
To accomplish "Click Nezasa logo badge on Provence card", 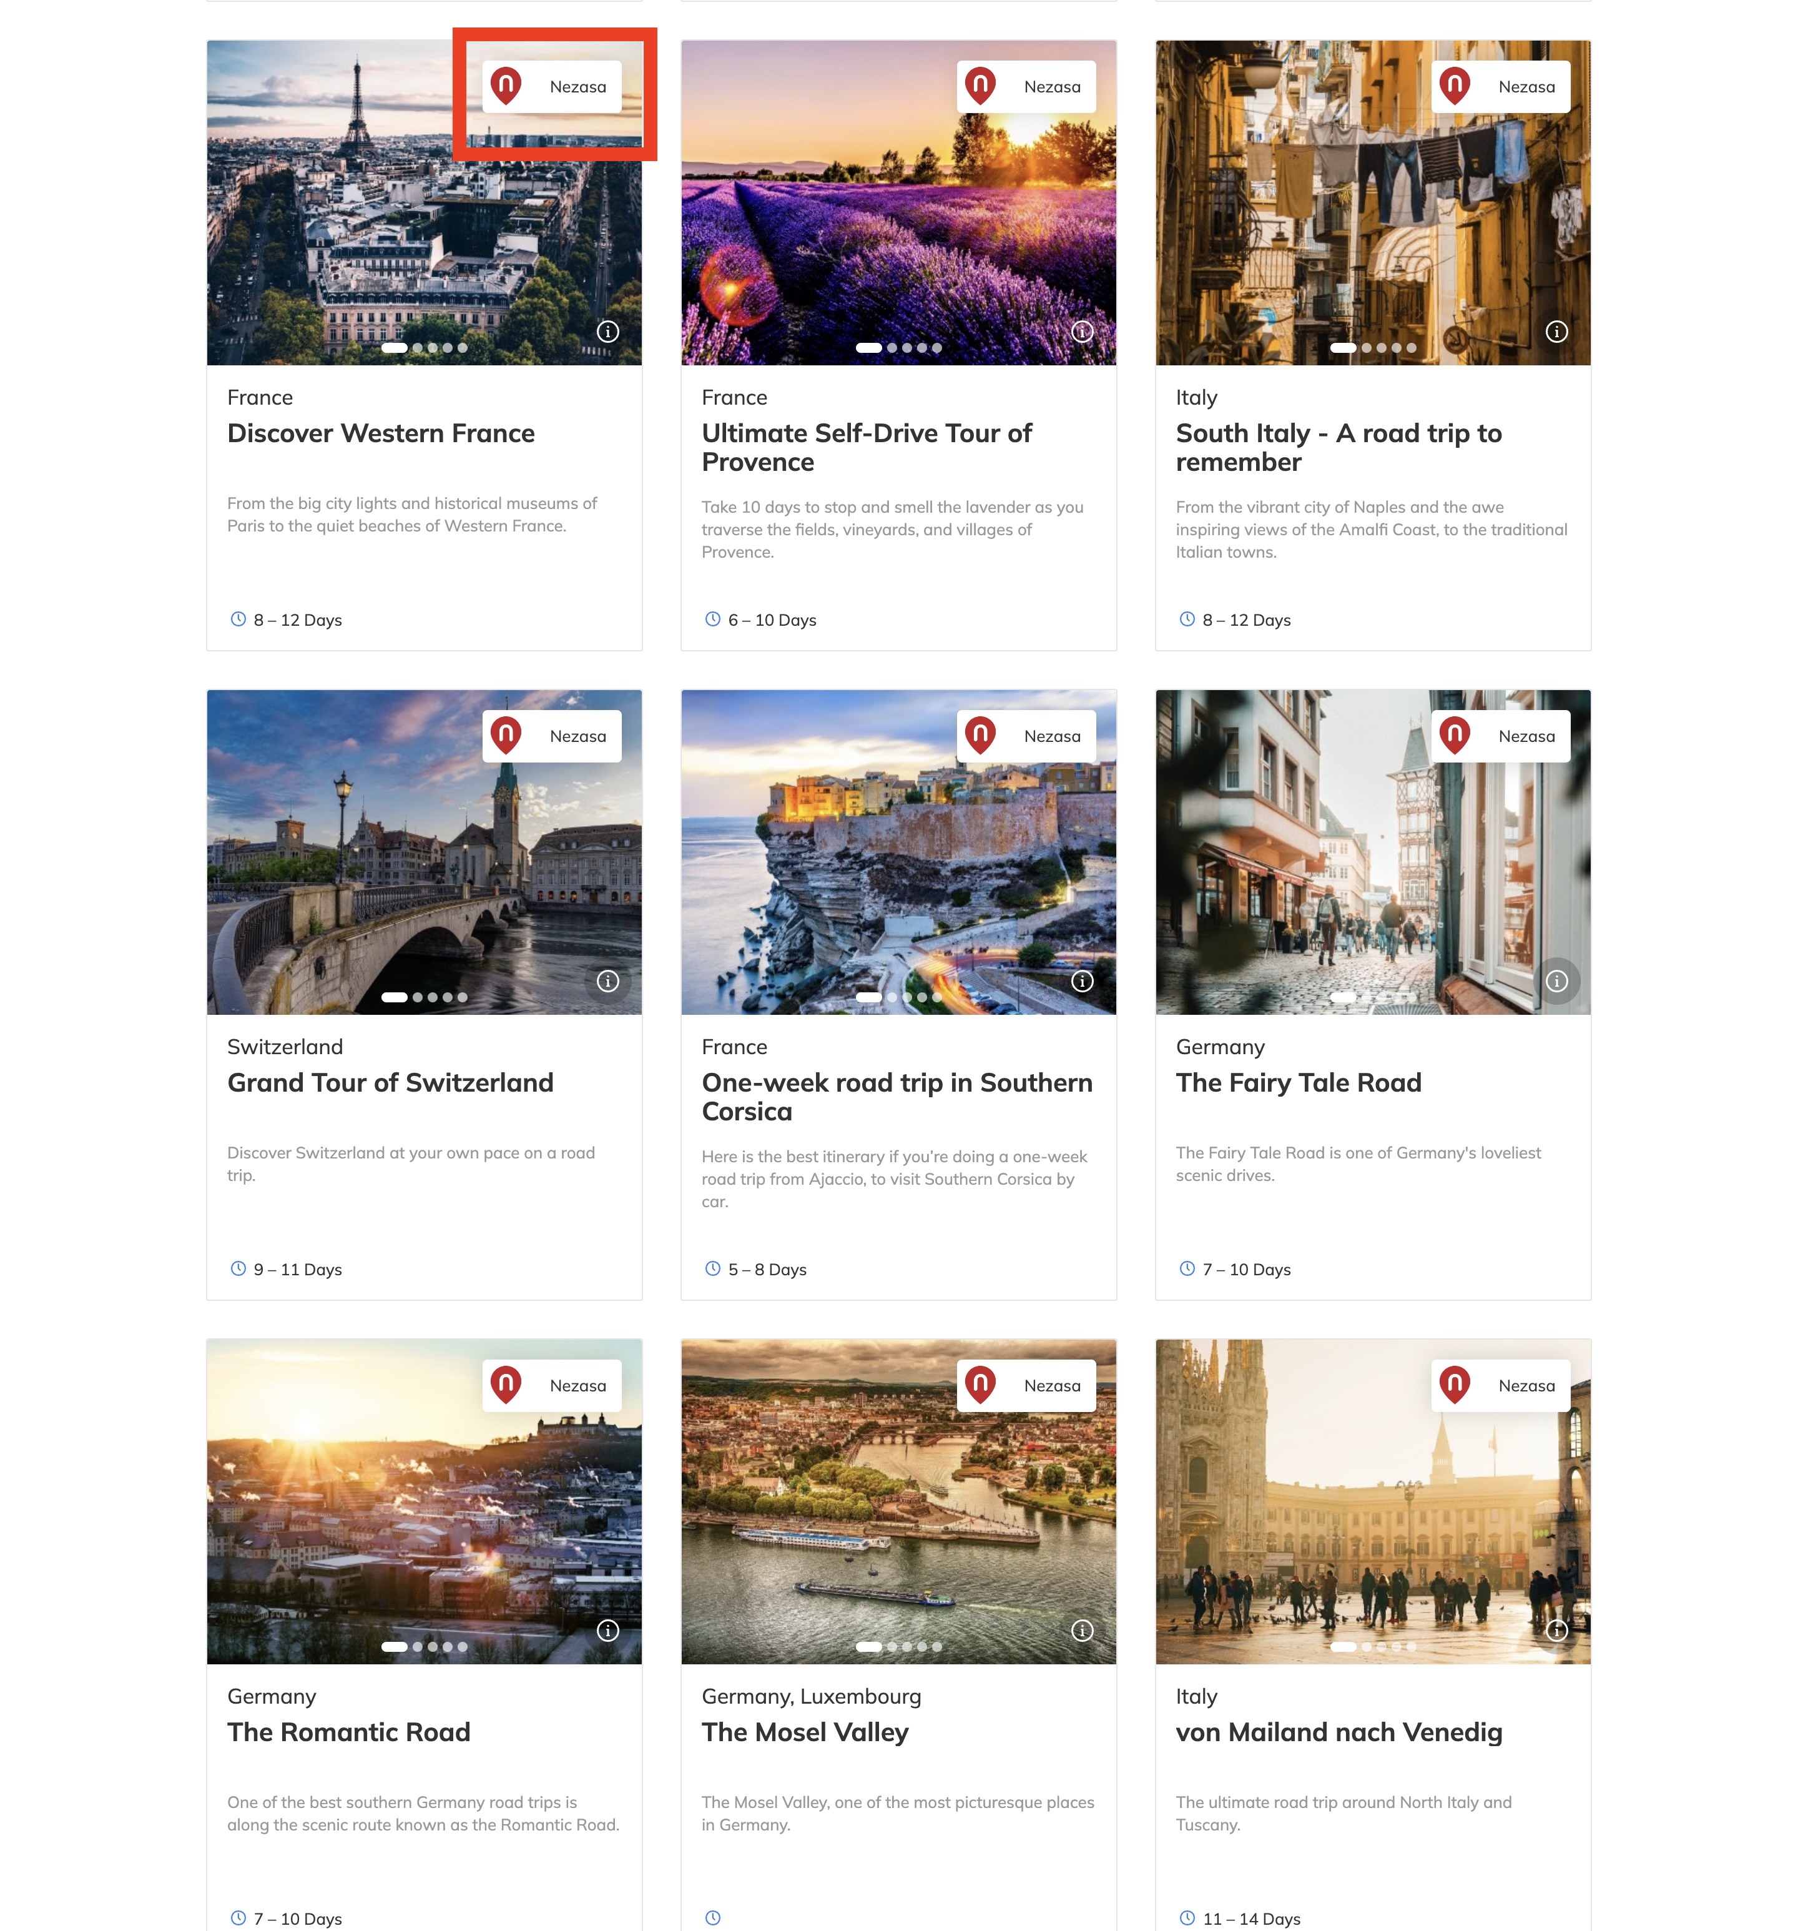I will 1026,86.
